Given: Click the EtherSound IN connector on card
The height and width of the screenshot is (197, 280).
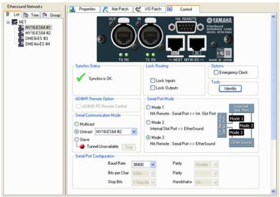Looking at the screenshot, I should coord(149,35).
